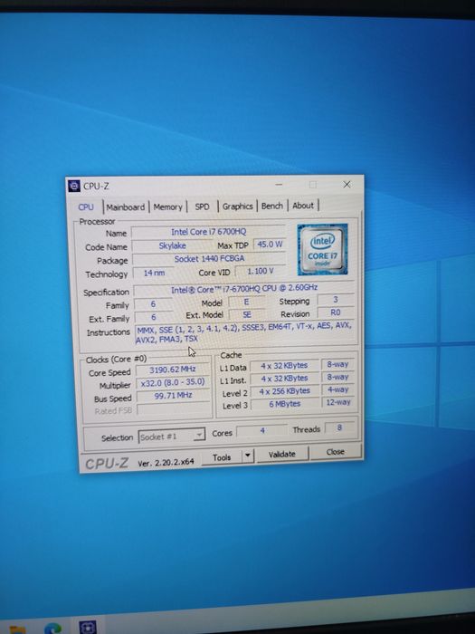Click the Stepping value '3'
475x634 pixels.
point(336,300)
